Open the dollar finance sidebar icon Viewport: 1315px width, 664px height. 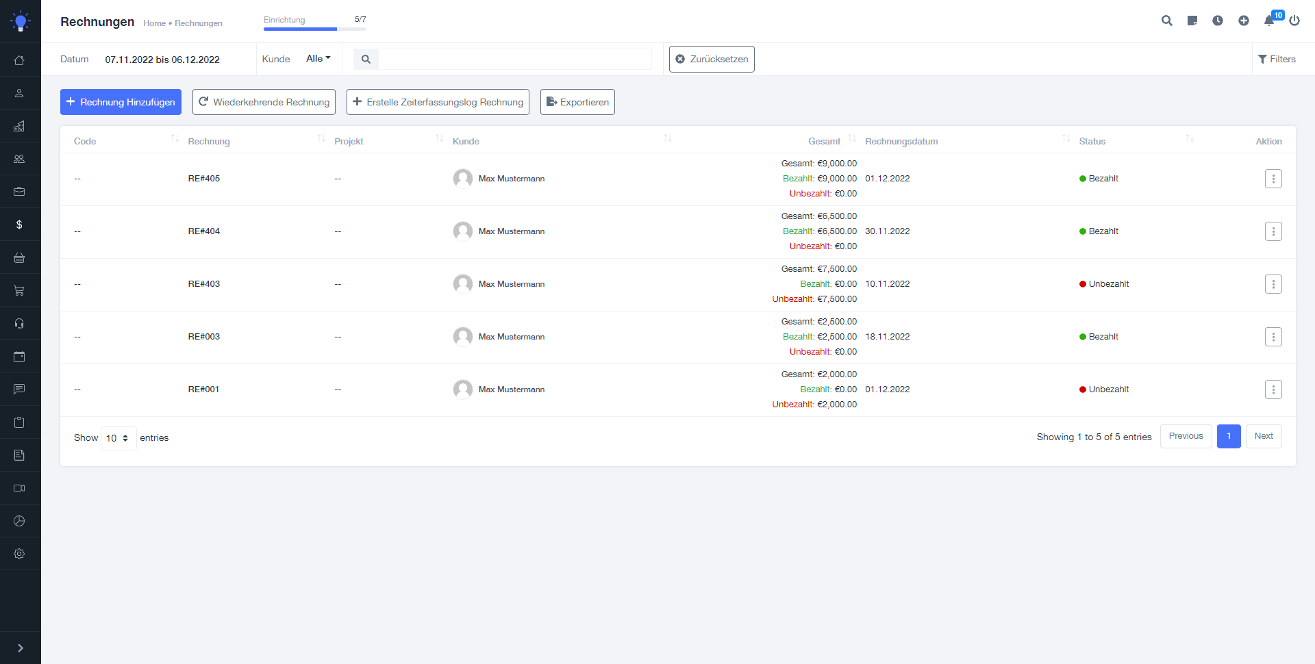coord(19,225)
